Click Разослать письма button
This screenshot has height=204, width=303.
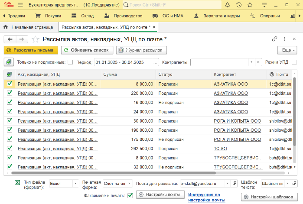[x=31, y=50]
